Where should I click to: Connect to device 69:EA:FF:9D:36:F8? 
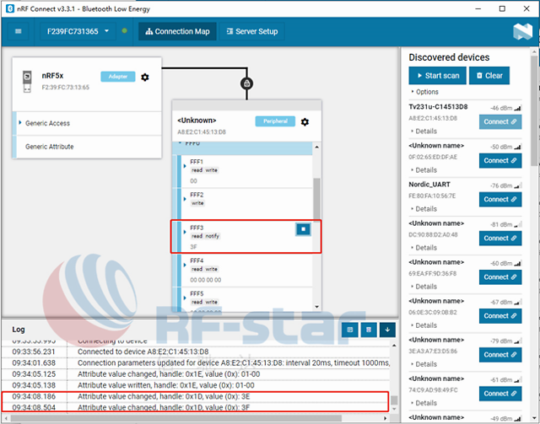(x=500, y=277)
